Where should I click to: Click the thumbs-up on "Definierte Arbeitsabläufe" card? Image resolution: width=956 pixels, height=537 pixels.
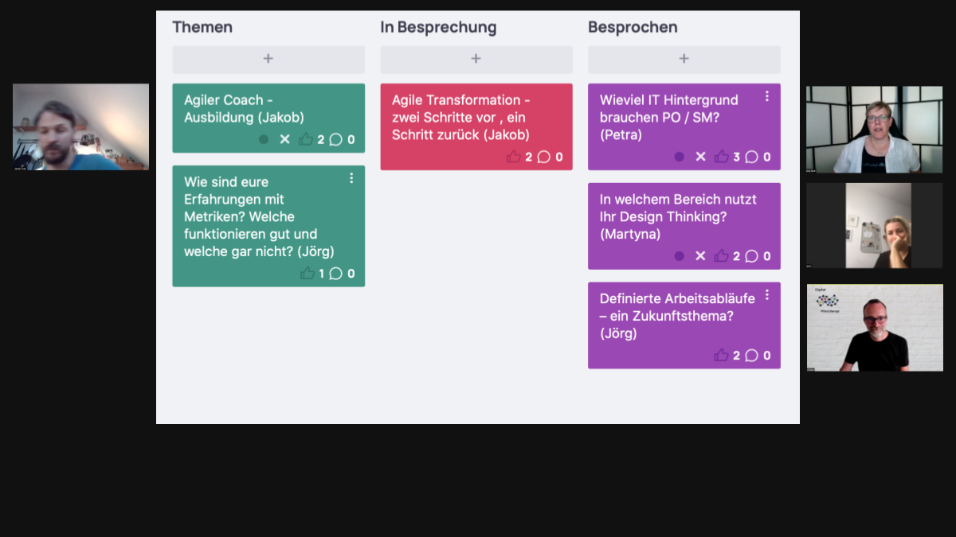coord(723,356)
